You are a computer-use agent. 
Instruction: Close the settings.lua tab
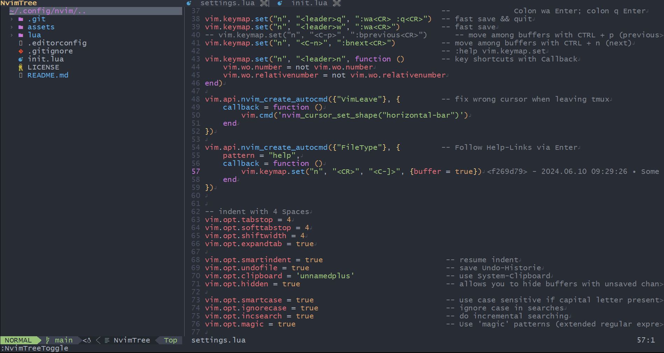point(265,3)
